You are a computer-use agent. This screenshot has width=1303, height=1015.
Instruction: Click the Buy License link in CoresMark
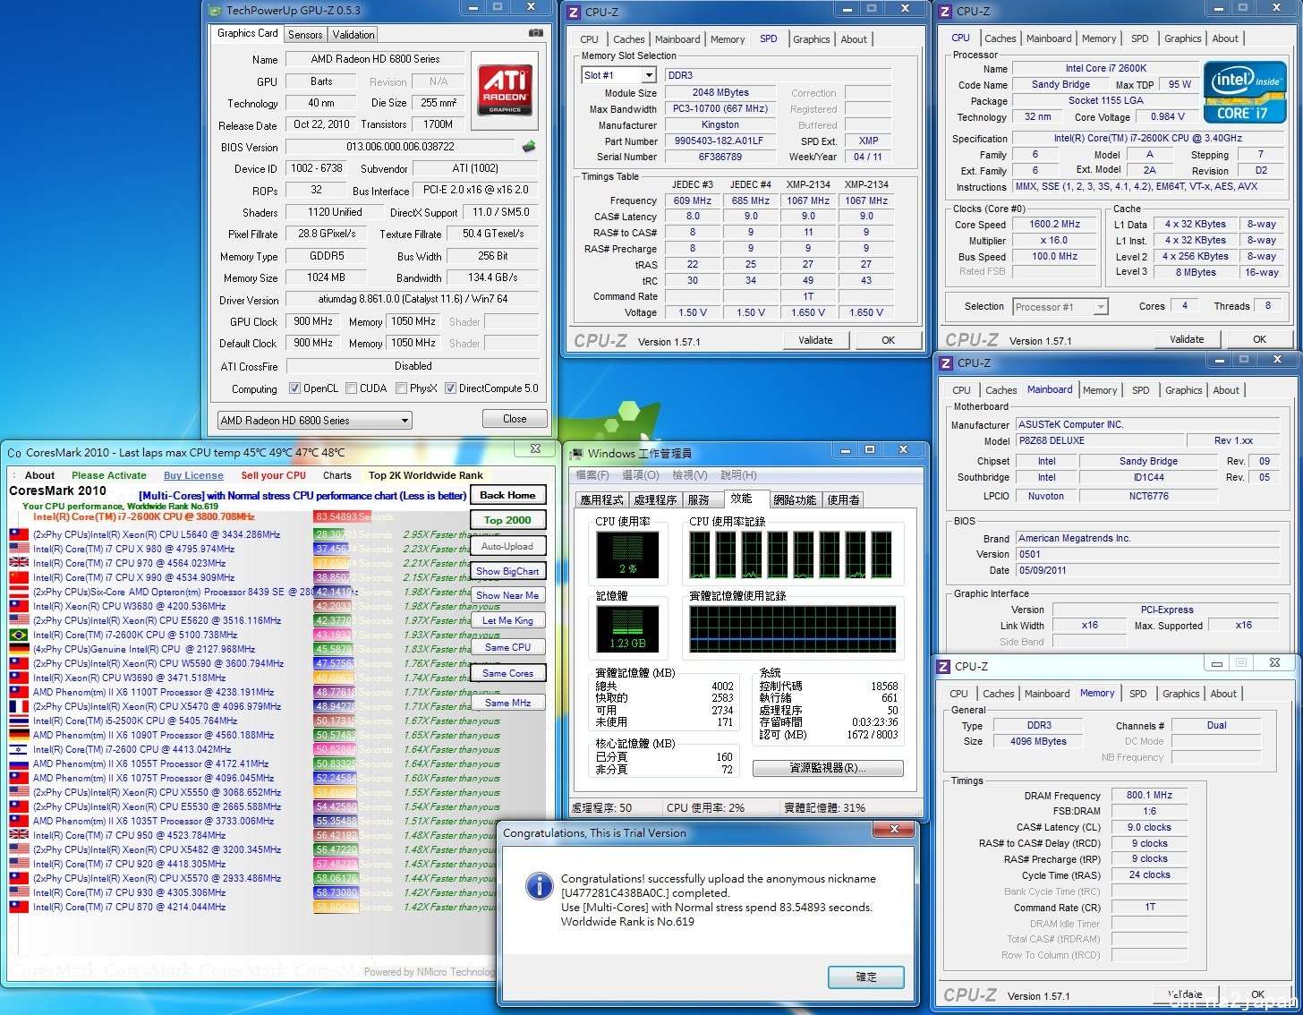click(x=193, y=475)
